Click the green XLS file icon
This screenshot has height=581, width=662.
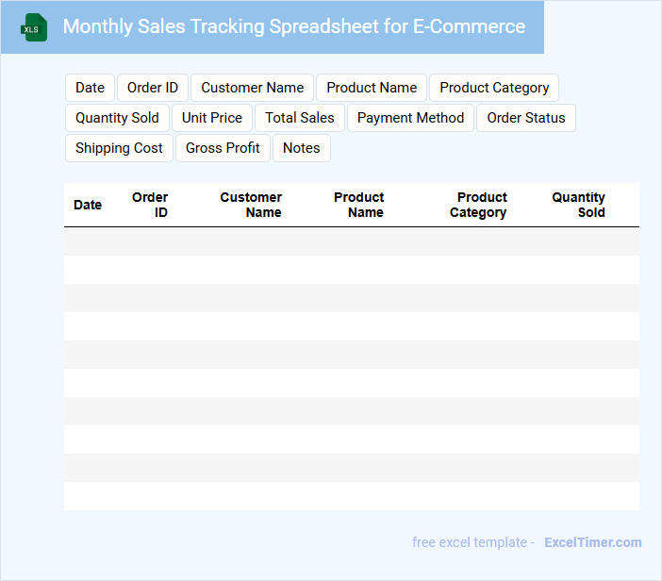tap(34, 27)
